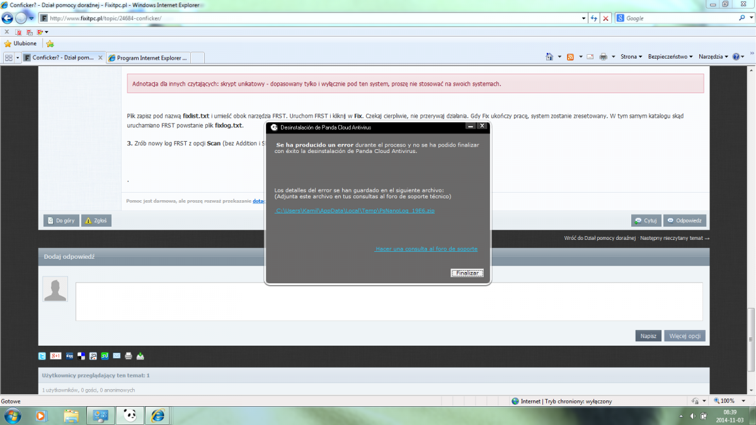Click the Finalizar button in Panda dialog
Image resolution: width=756 pixels, height=425 pixels.
[467, 273]
